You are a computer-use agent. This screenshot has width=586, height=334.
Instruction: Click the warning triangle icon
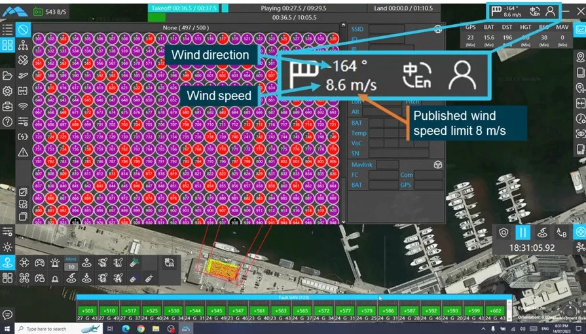[x=23, y=152]
